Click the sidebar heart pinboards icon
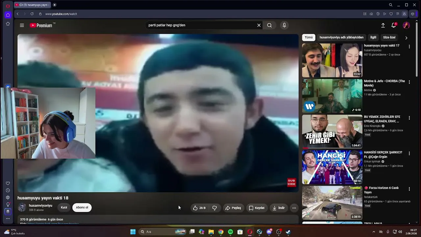421x237 pixels. pos(8,183)
